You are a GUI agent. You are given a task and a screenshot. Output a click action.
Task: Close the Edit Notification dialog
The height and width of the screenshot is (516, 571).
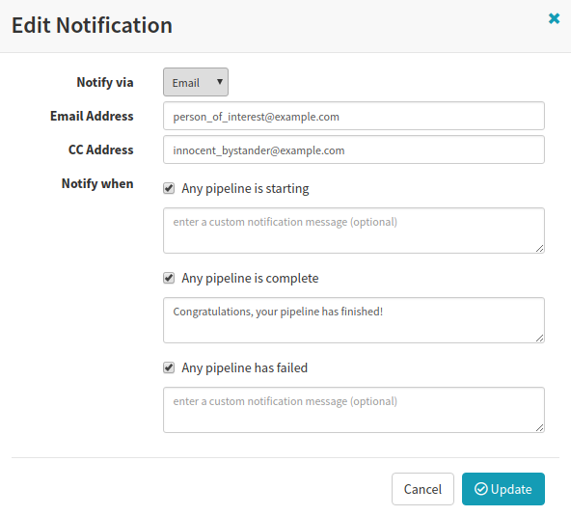[x=554, y=18]
